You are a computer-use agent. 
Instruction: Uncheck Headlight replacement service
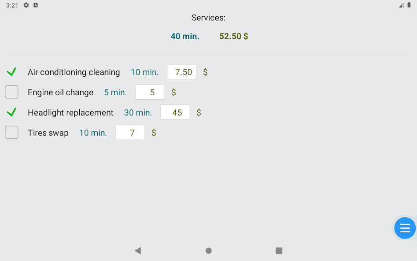click(11, 112)
